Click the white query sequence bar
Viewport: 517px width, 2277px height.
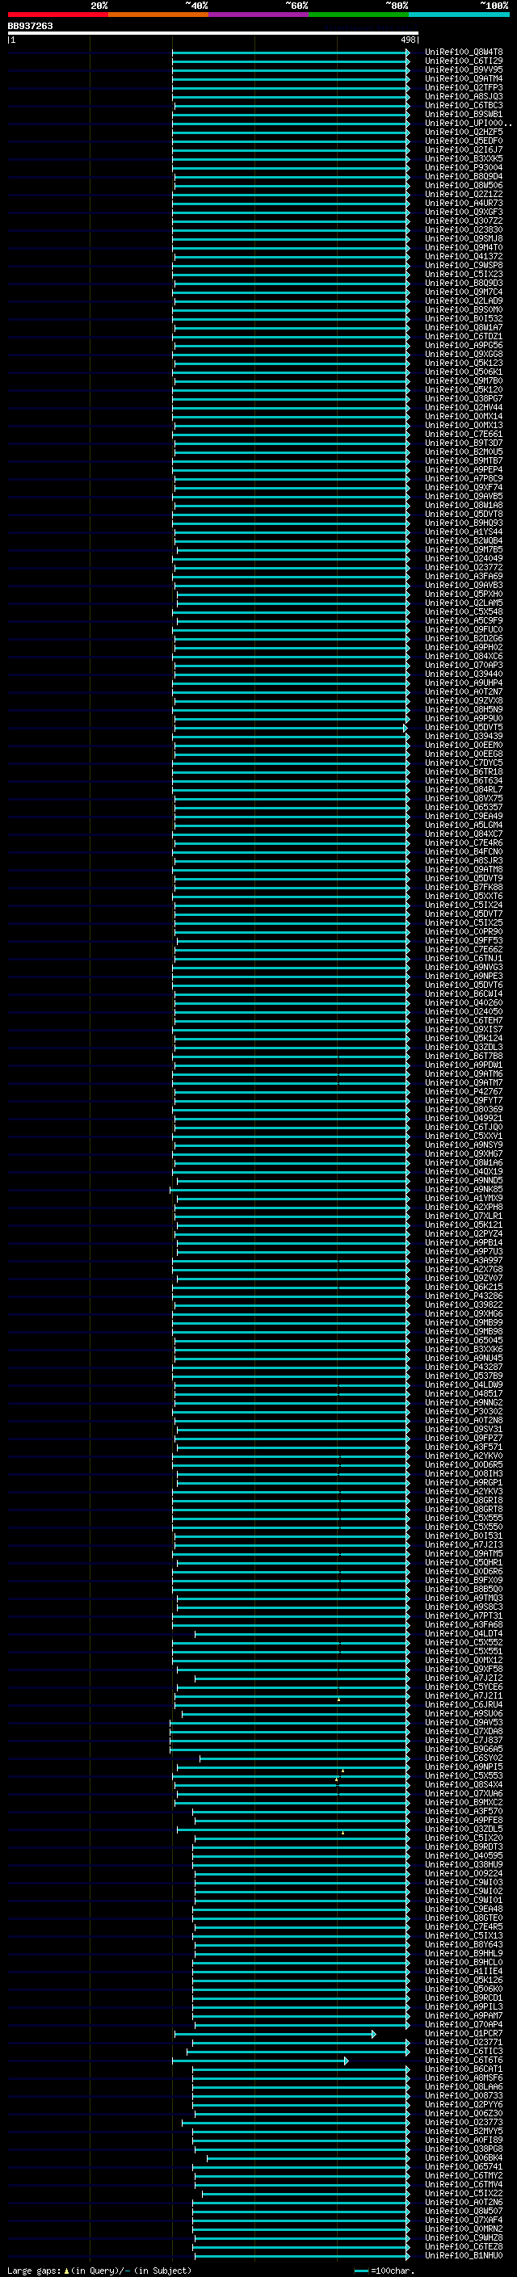point(213,34)
